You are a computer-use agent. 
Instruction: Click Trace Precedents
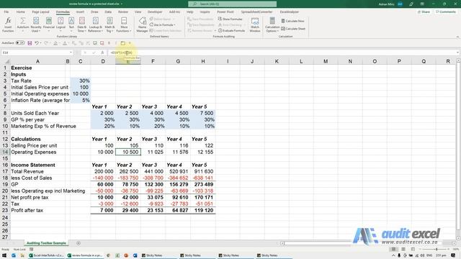(x=200, y=19)
